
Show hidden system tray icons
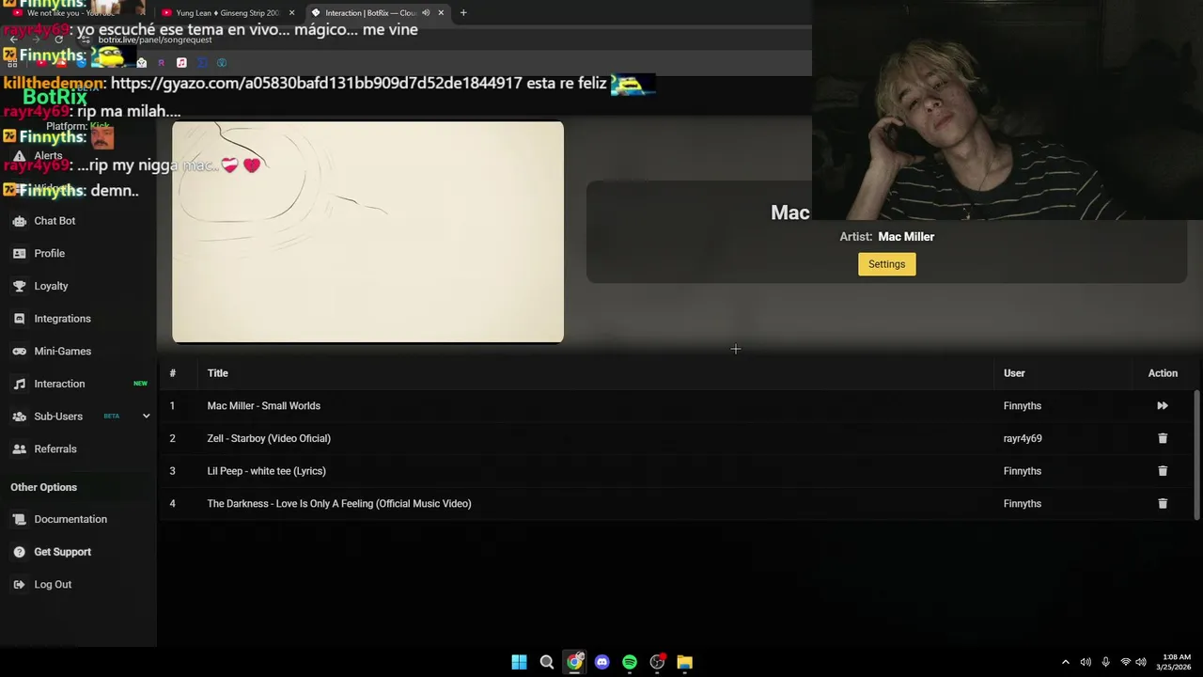click(1065, 662)
